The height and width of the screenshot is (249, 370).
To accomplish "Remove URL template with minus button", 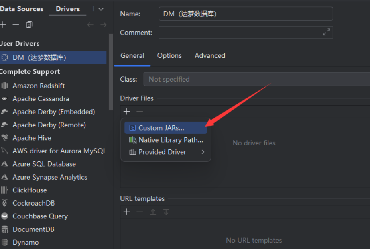I will 140,212.
